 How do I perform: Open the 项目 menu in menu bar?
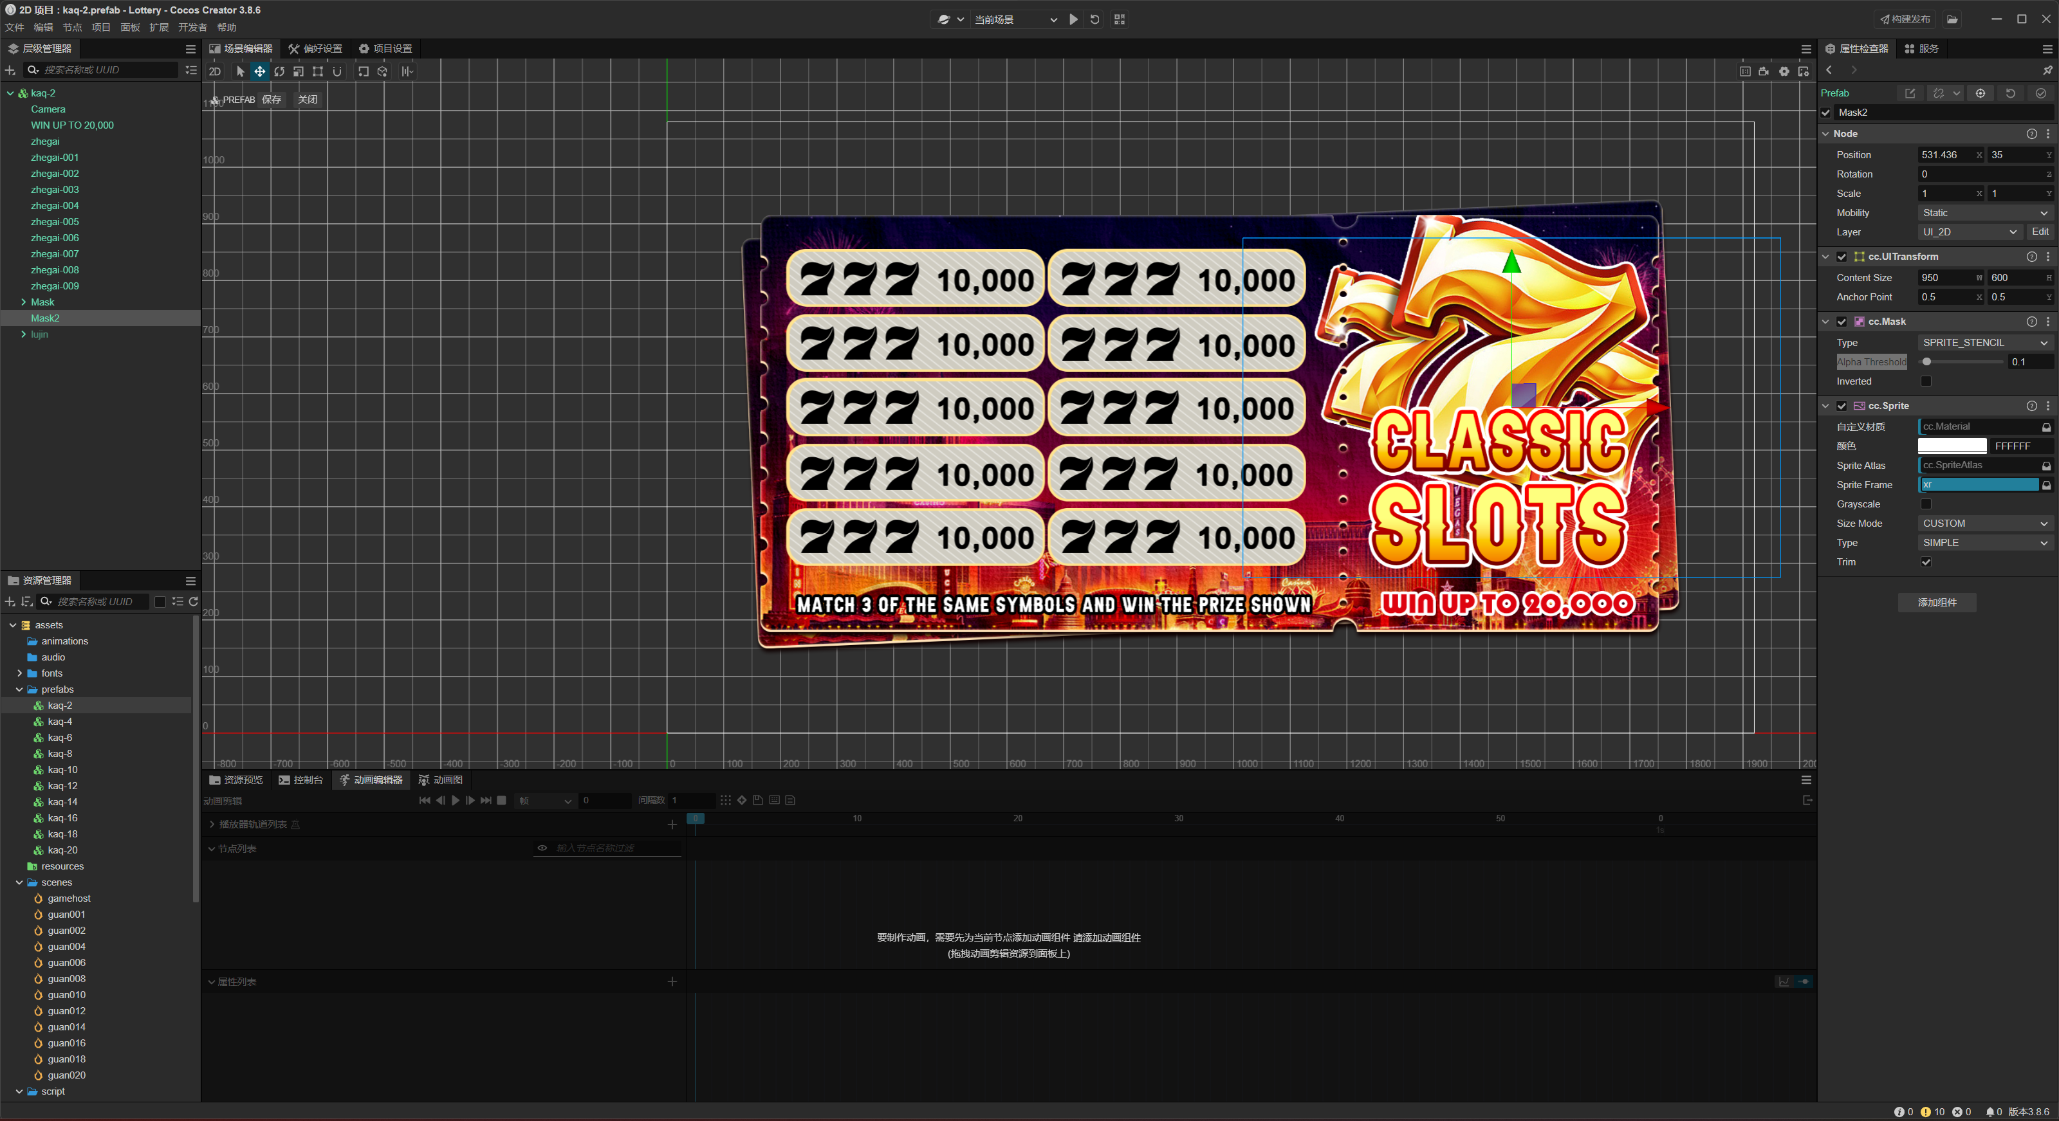click(101, 27)
